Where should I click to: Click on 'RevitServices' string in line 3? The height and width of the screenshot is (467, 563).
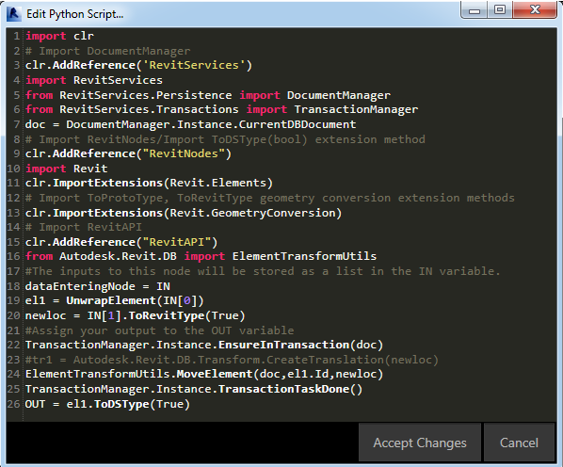(194, 65)
